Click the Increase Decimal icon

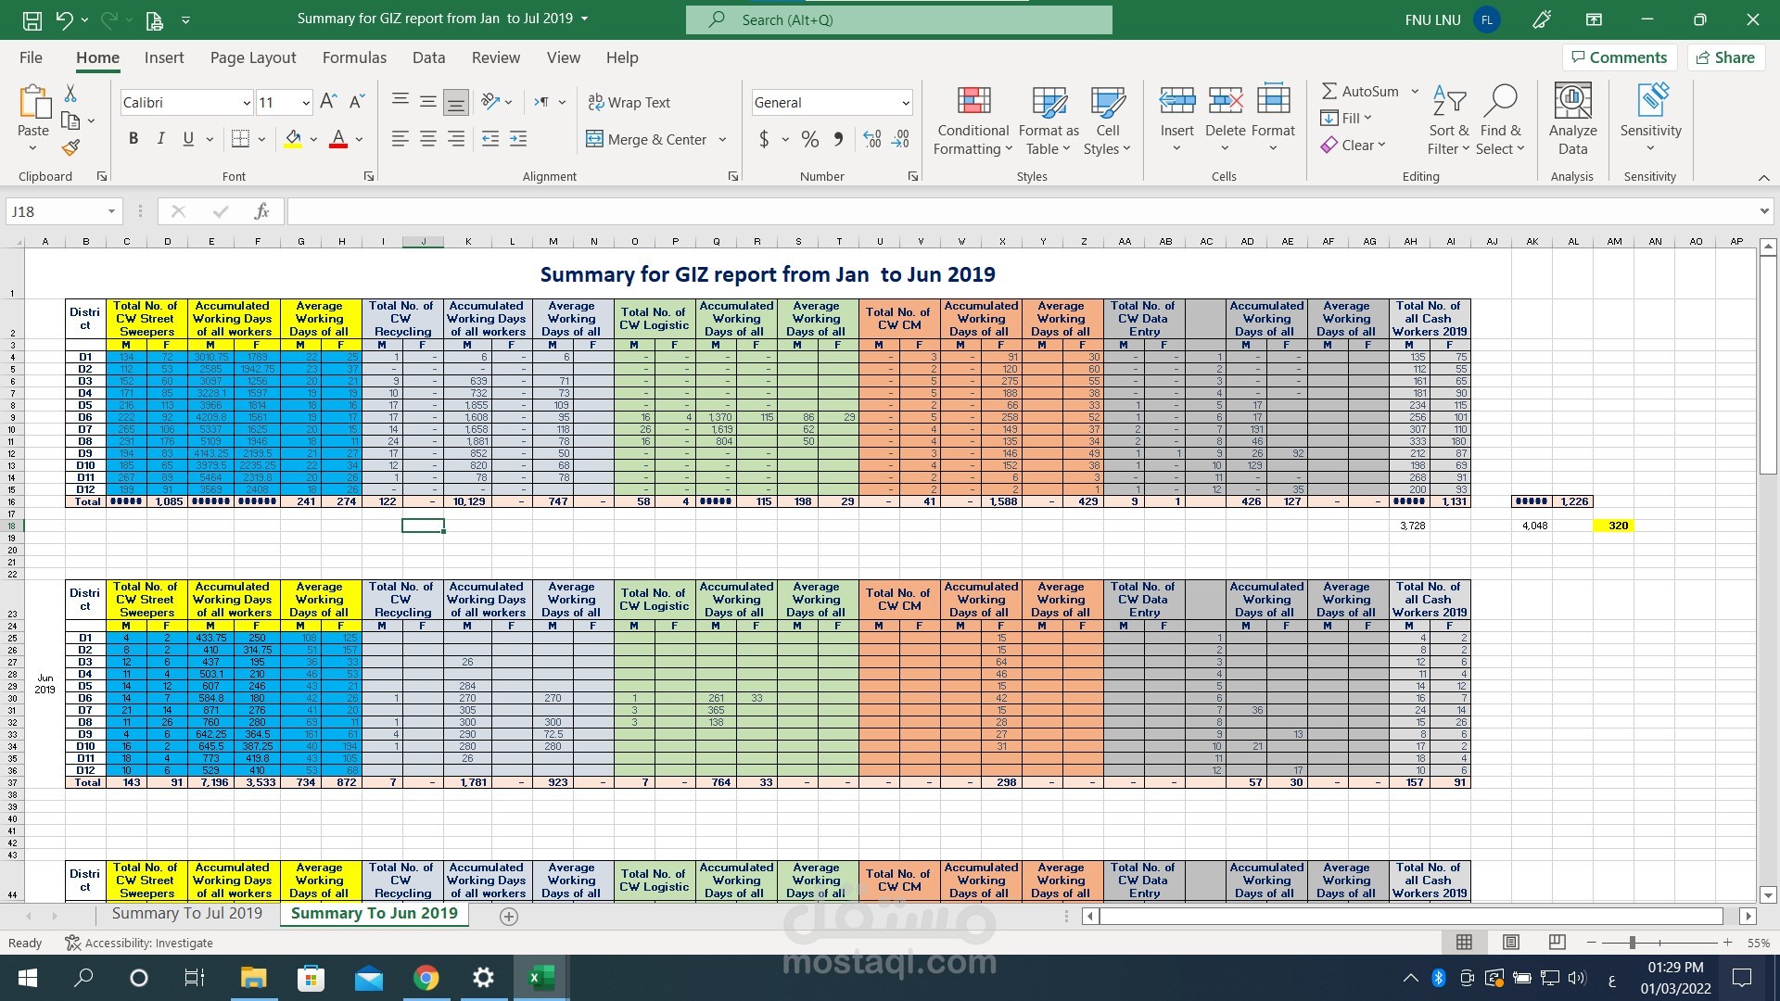(871, 139)
